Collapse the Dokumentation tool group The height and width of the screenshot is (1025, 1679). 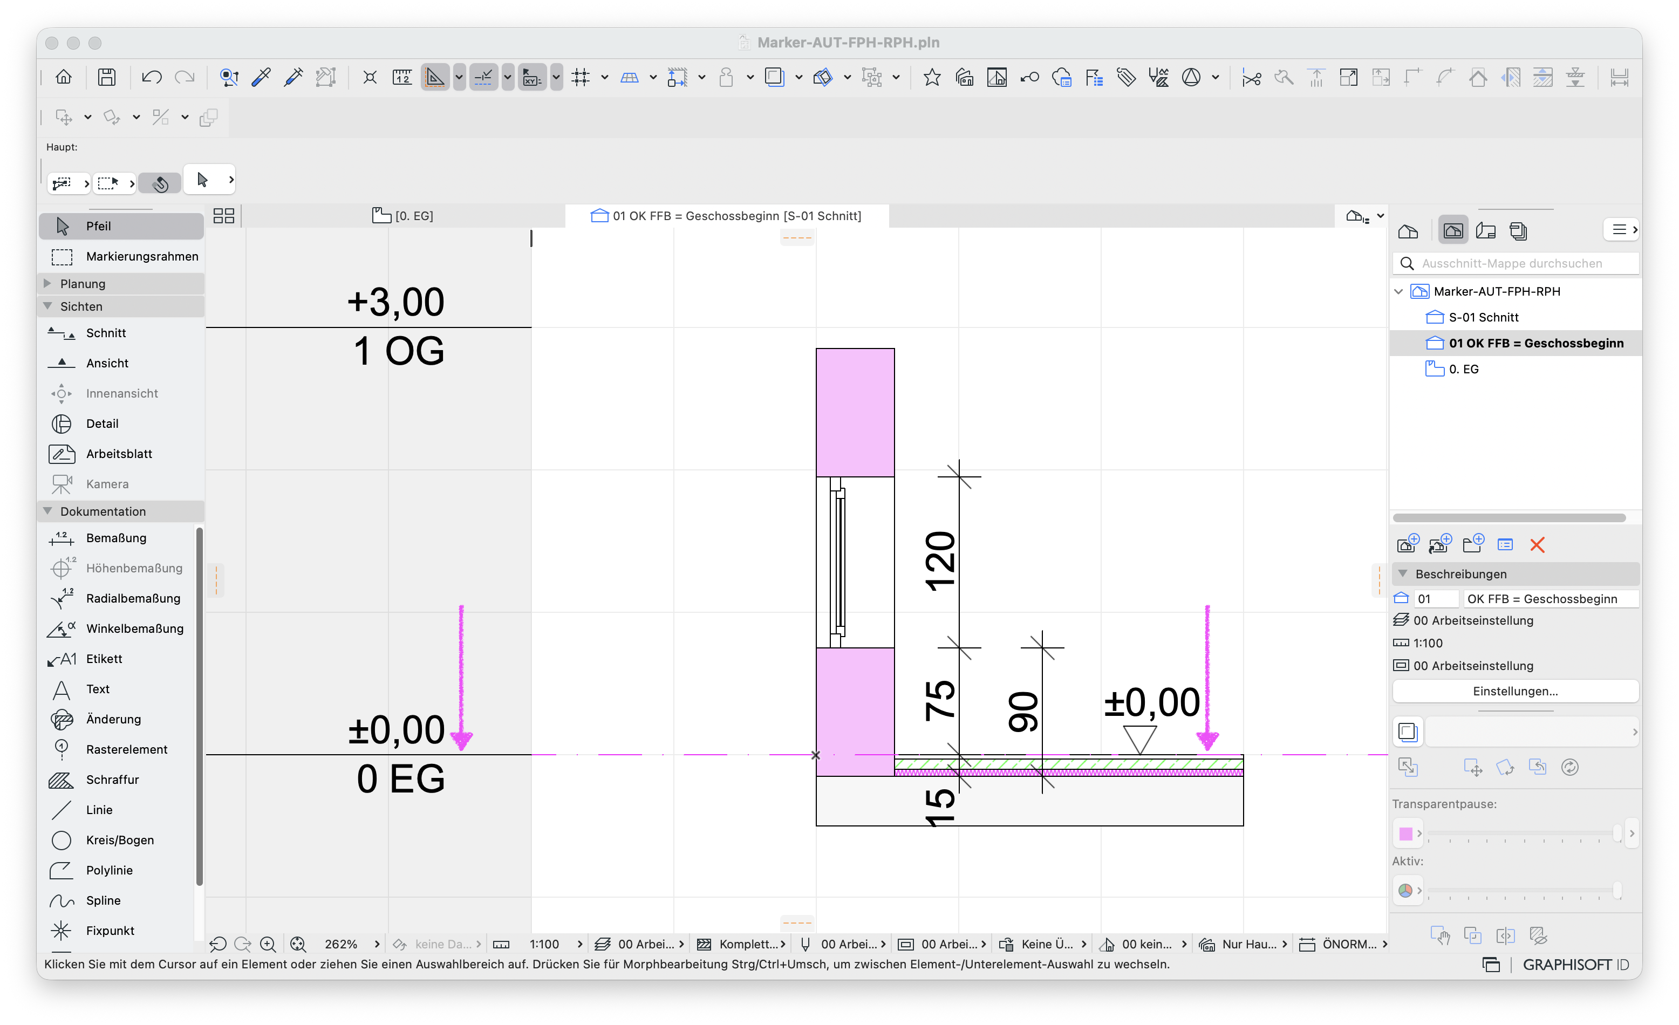coord(47,510)
